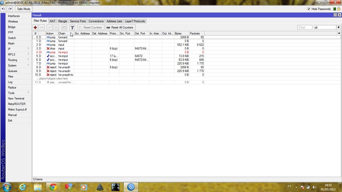The image size is (342, 192).
Task: Expand the Routing submenu
Action: 18,60
